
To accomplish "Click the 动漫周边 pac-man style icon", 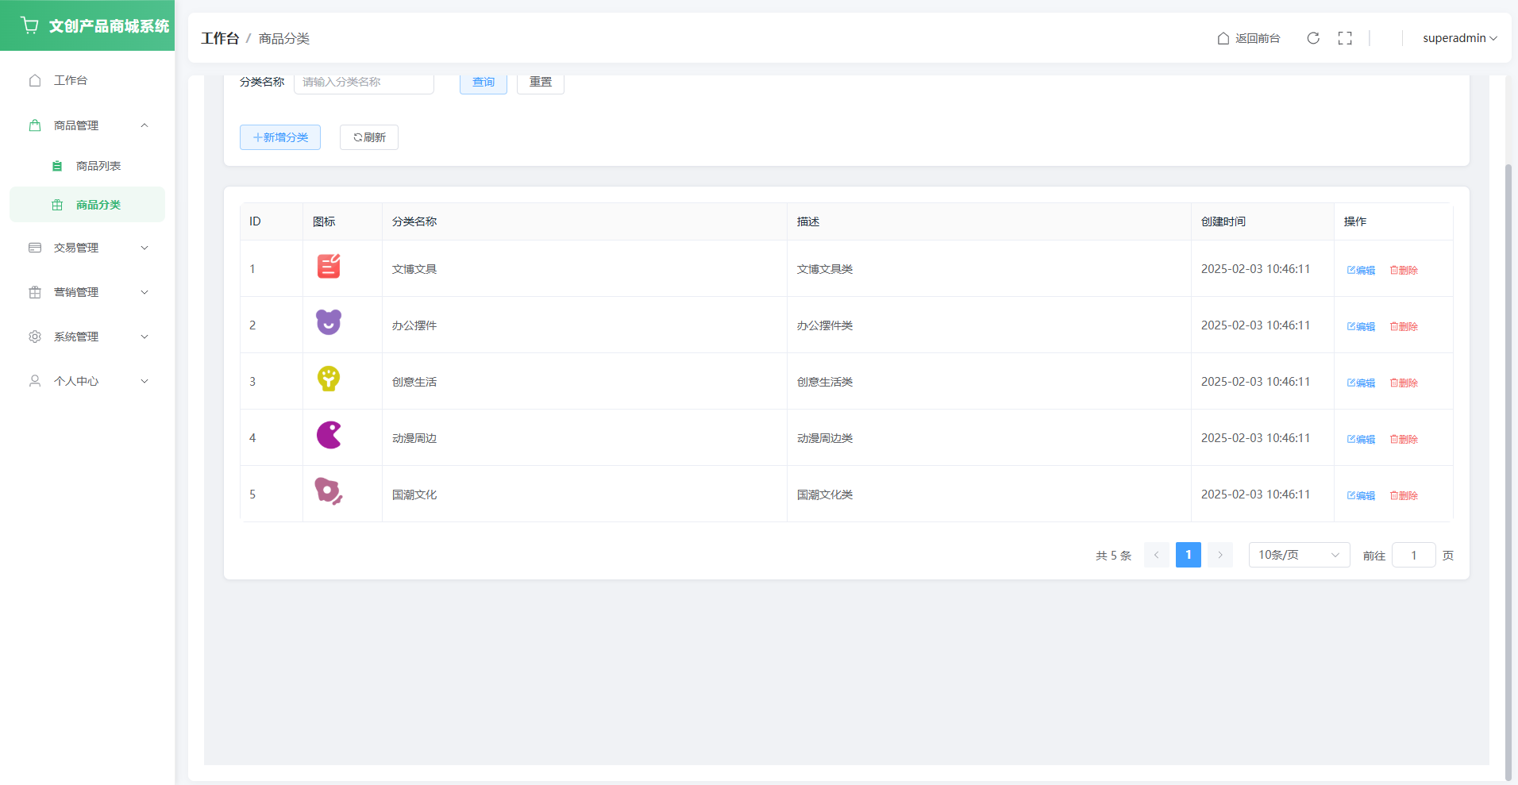I will (x=329, y=435).
